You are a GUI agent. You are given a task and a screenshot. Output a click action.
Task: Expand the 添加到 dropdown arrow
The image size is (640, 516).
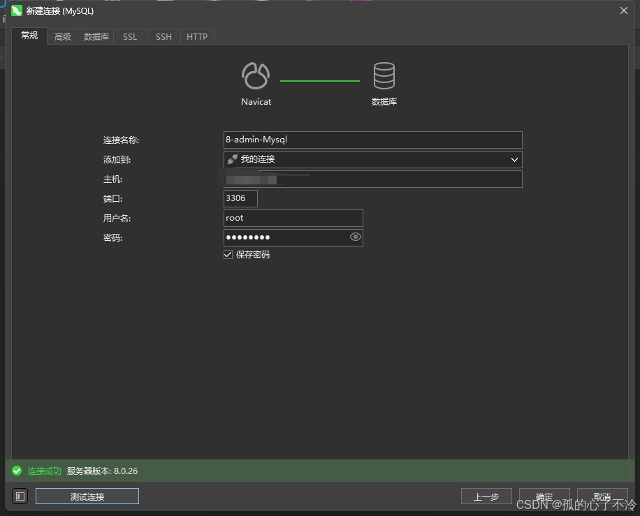[514, 159]
